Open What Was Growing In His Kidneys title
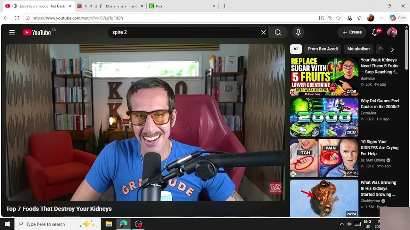 [x=378, y=188]
